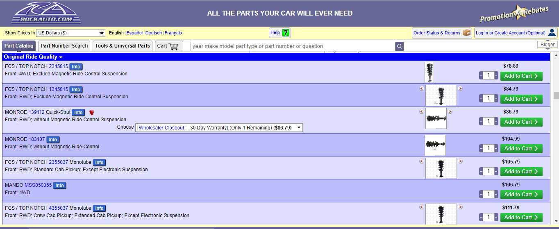Click previous image arrow for FCS 1345815
Screen dimensions: 559x229
click(x=421, y=88)
